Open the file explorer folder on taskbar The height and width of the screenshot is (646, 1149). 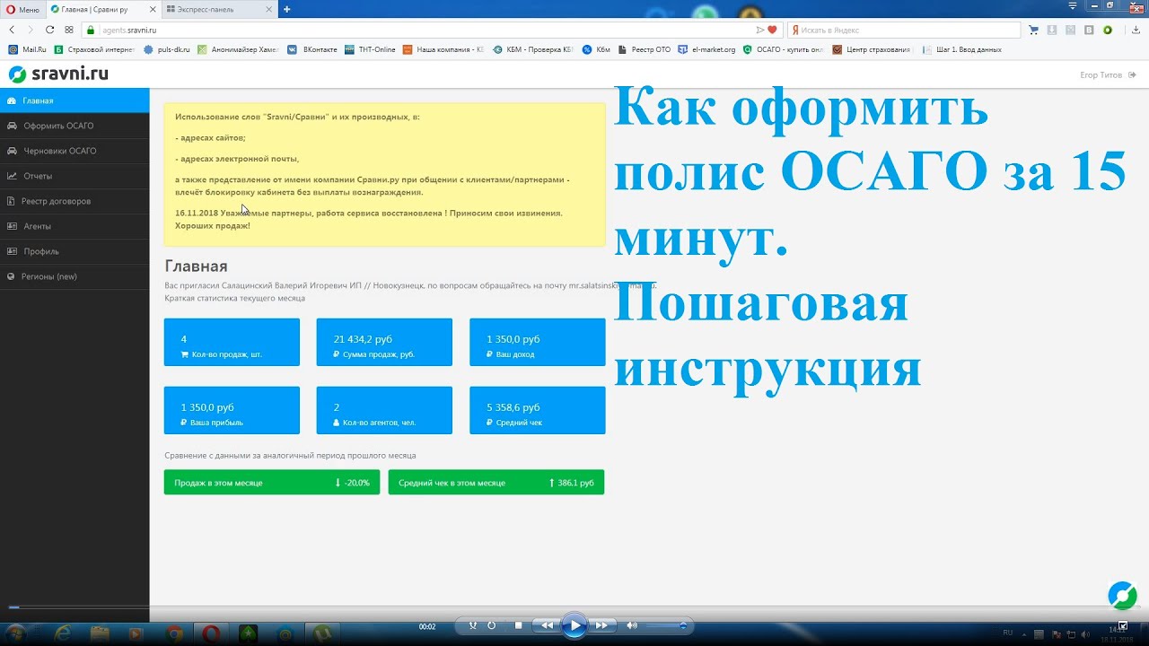100,633
